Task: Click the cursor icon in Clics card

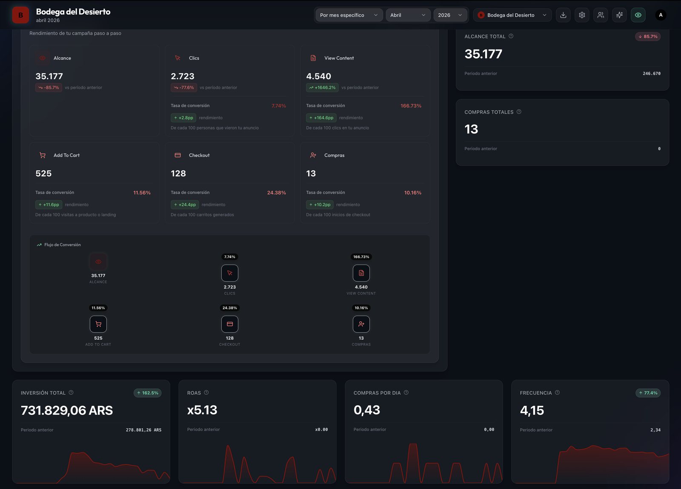Action: [x=178, y=58]
